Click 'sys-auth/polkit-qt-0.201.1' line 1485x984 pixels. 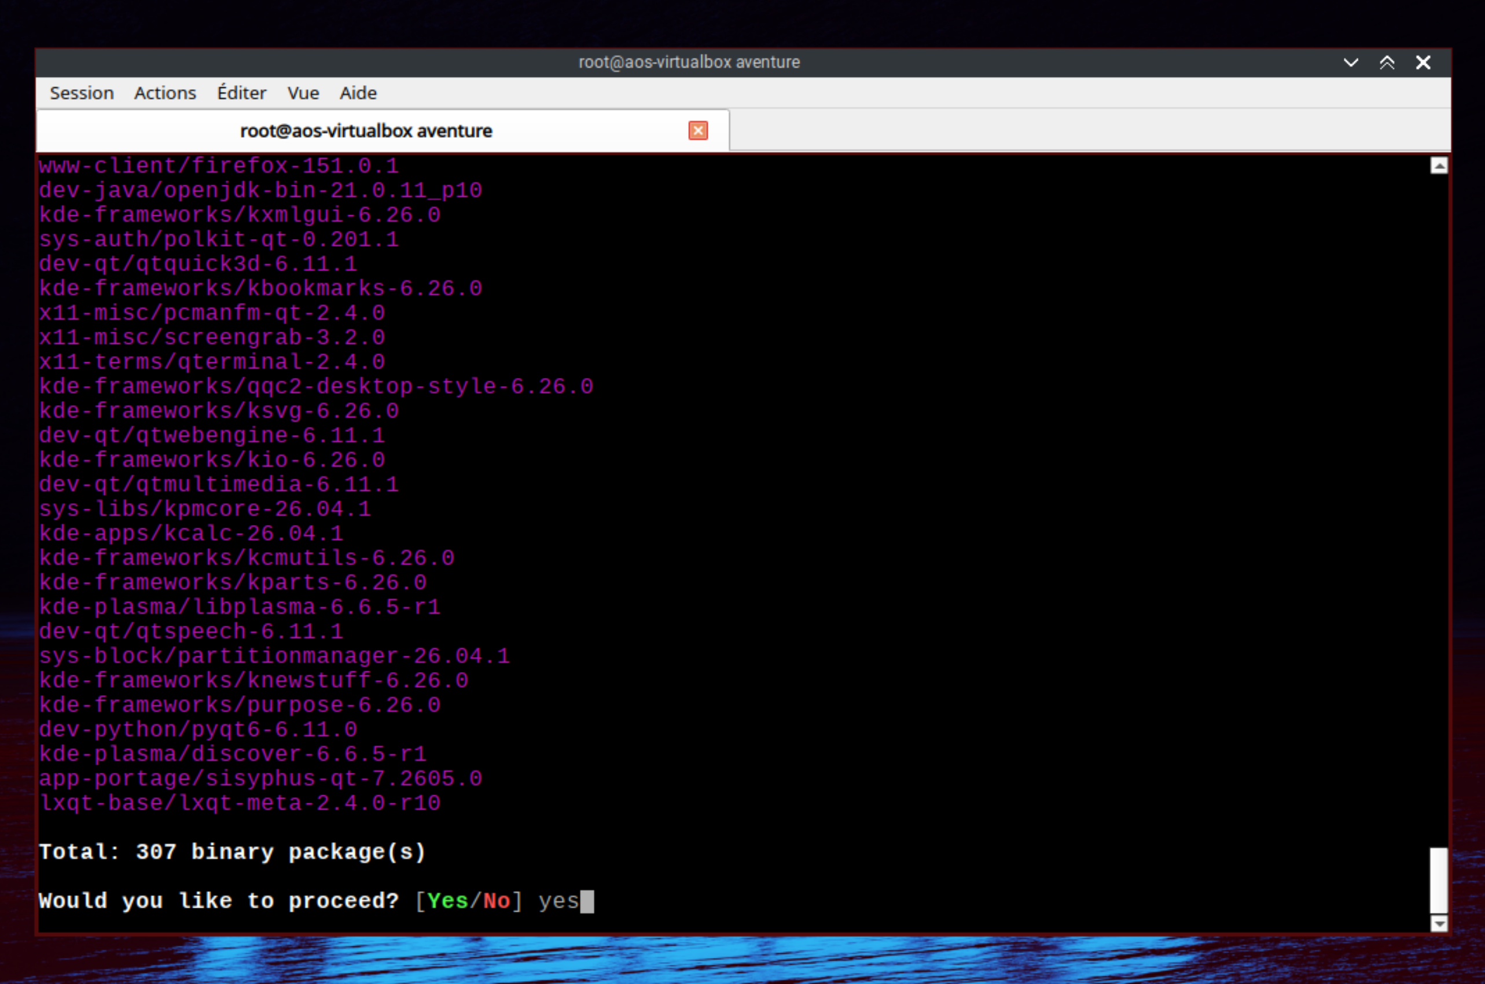pos(218,240)
